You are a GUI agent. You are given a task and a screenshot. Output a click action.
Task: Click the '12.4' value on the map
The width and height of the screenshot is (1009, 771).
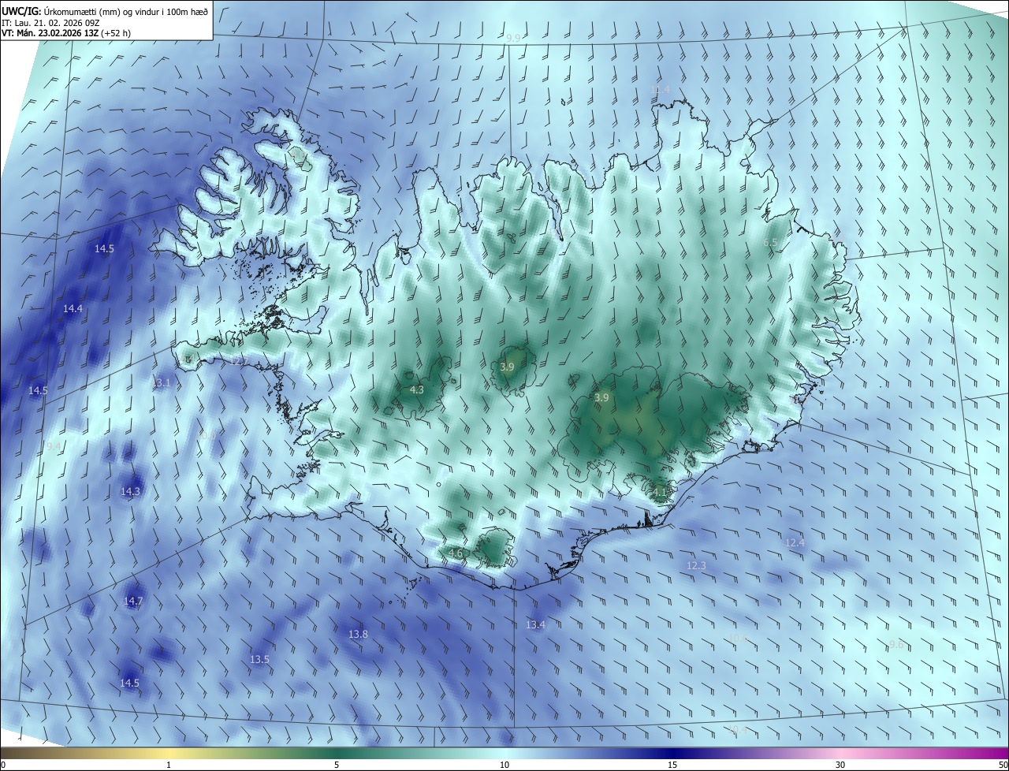[795, 542]
